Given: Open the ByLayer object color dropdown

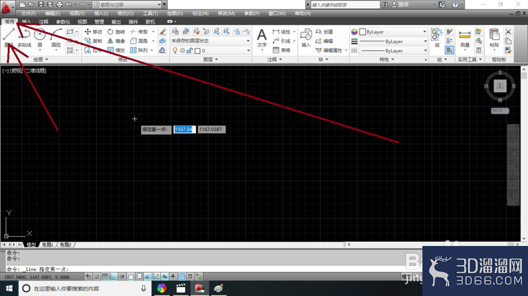Looking at the screenshot, I should pyautogui.click(x=393, y=32).
